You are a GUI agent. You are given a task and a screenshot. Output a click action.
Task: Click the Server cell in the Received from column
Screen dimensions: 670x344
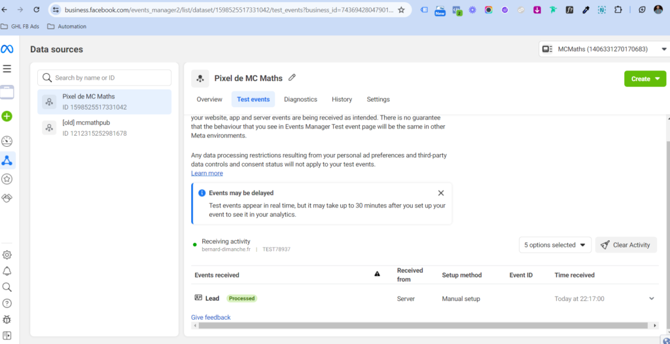point(406,299)
